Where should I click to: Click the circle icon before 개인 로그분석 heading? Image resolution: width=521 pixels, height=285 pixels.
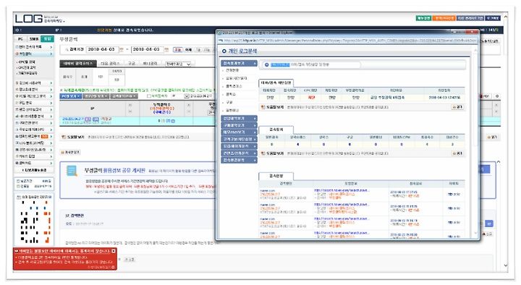[224, 51]
